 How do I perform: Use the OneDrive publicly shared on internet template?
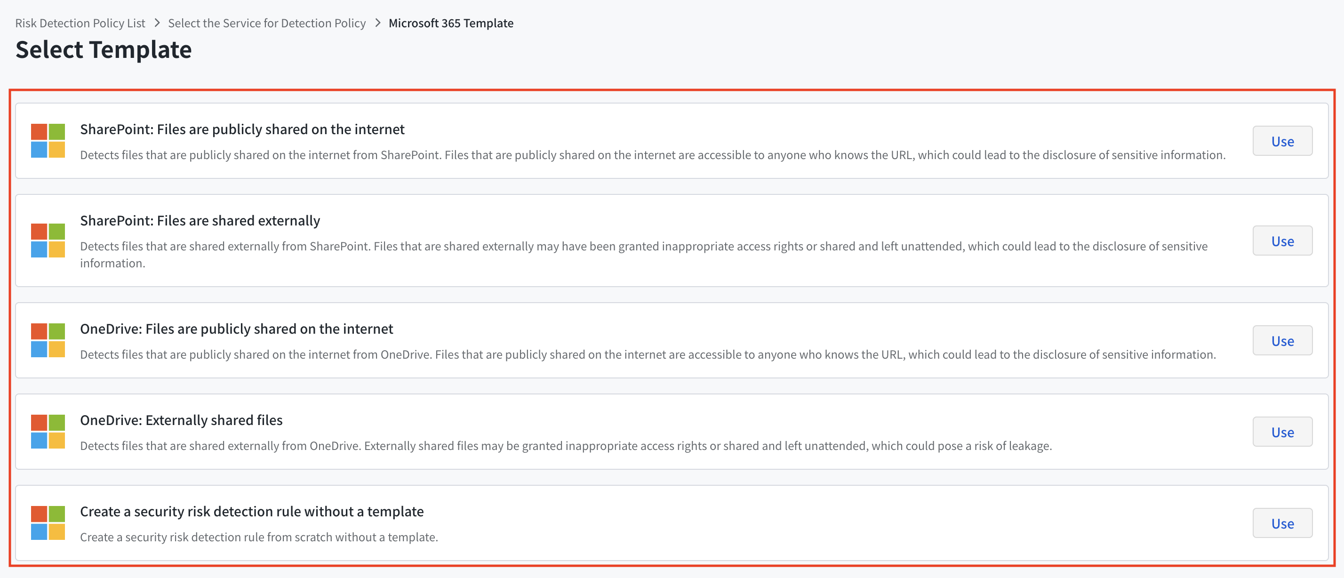(1282, 340)
